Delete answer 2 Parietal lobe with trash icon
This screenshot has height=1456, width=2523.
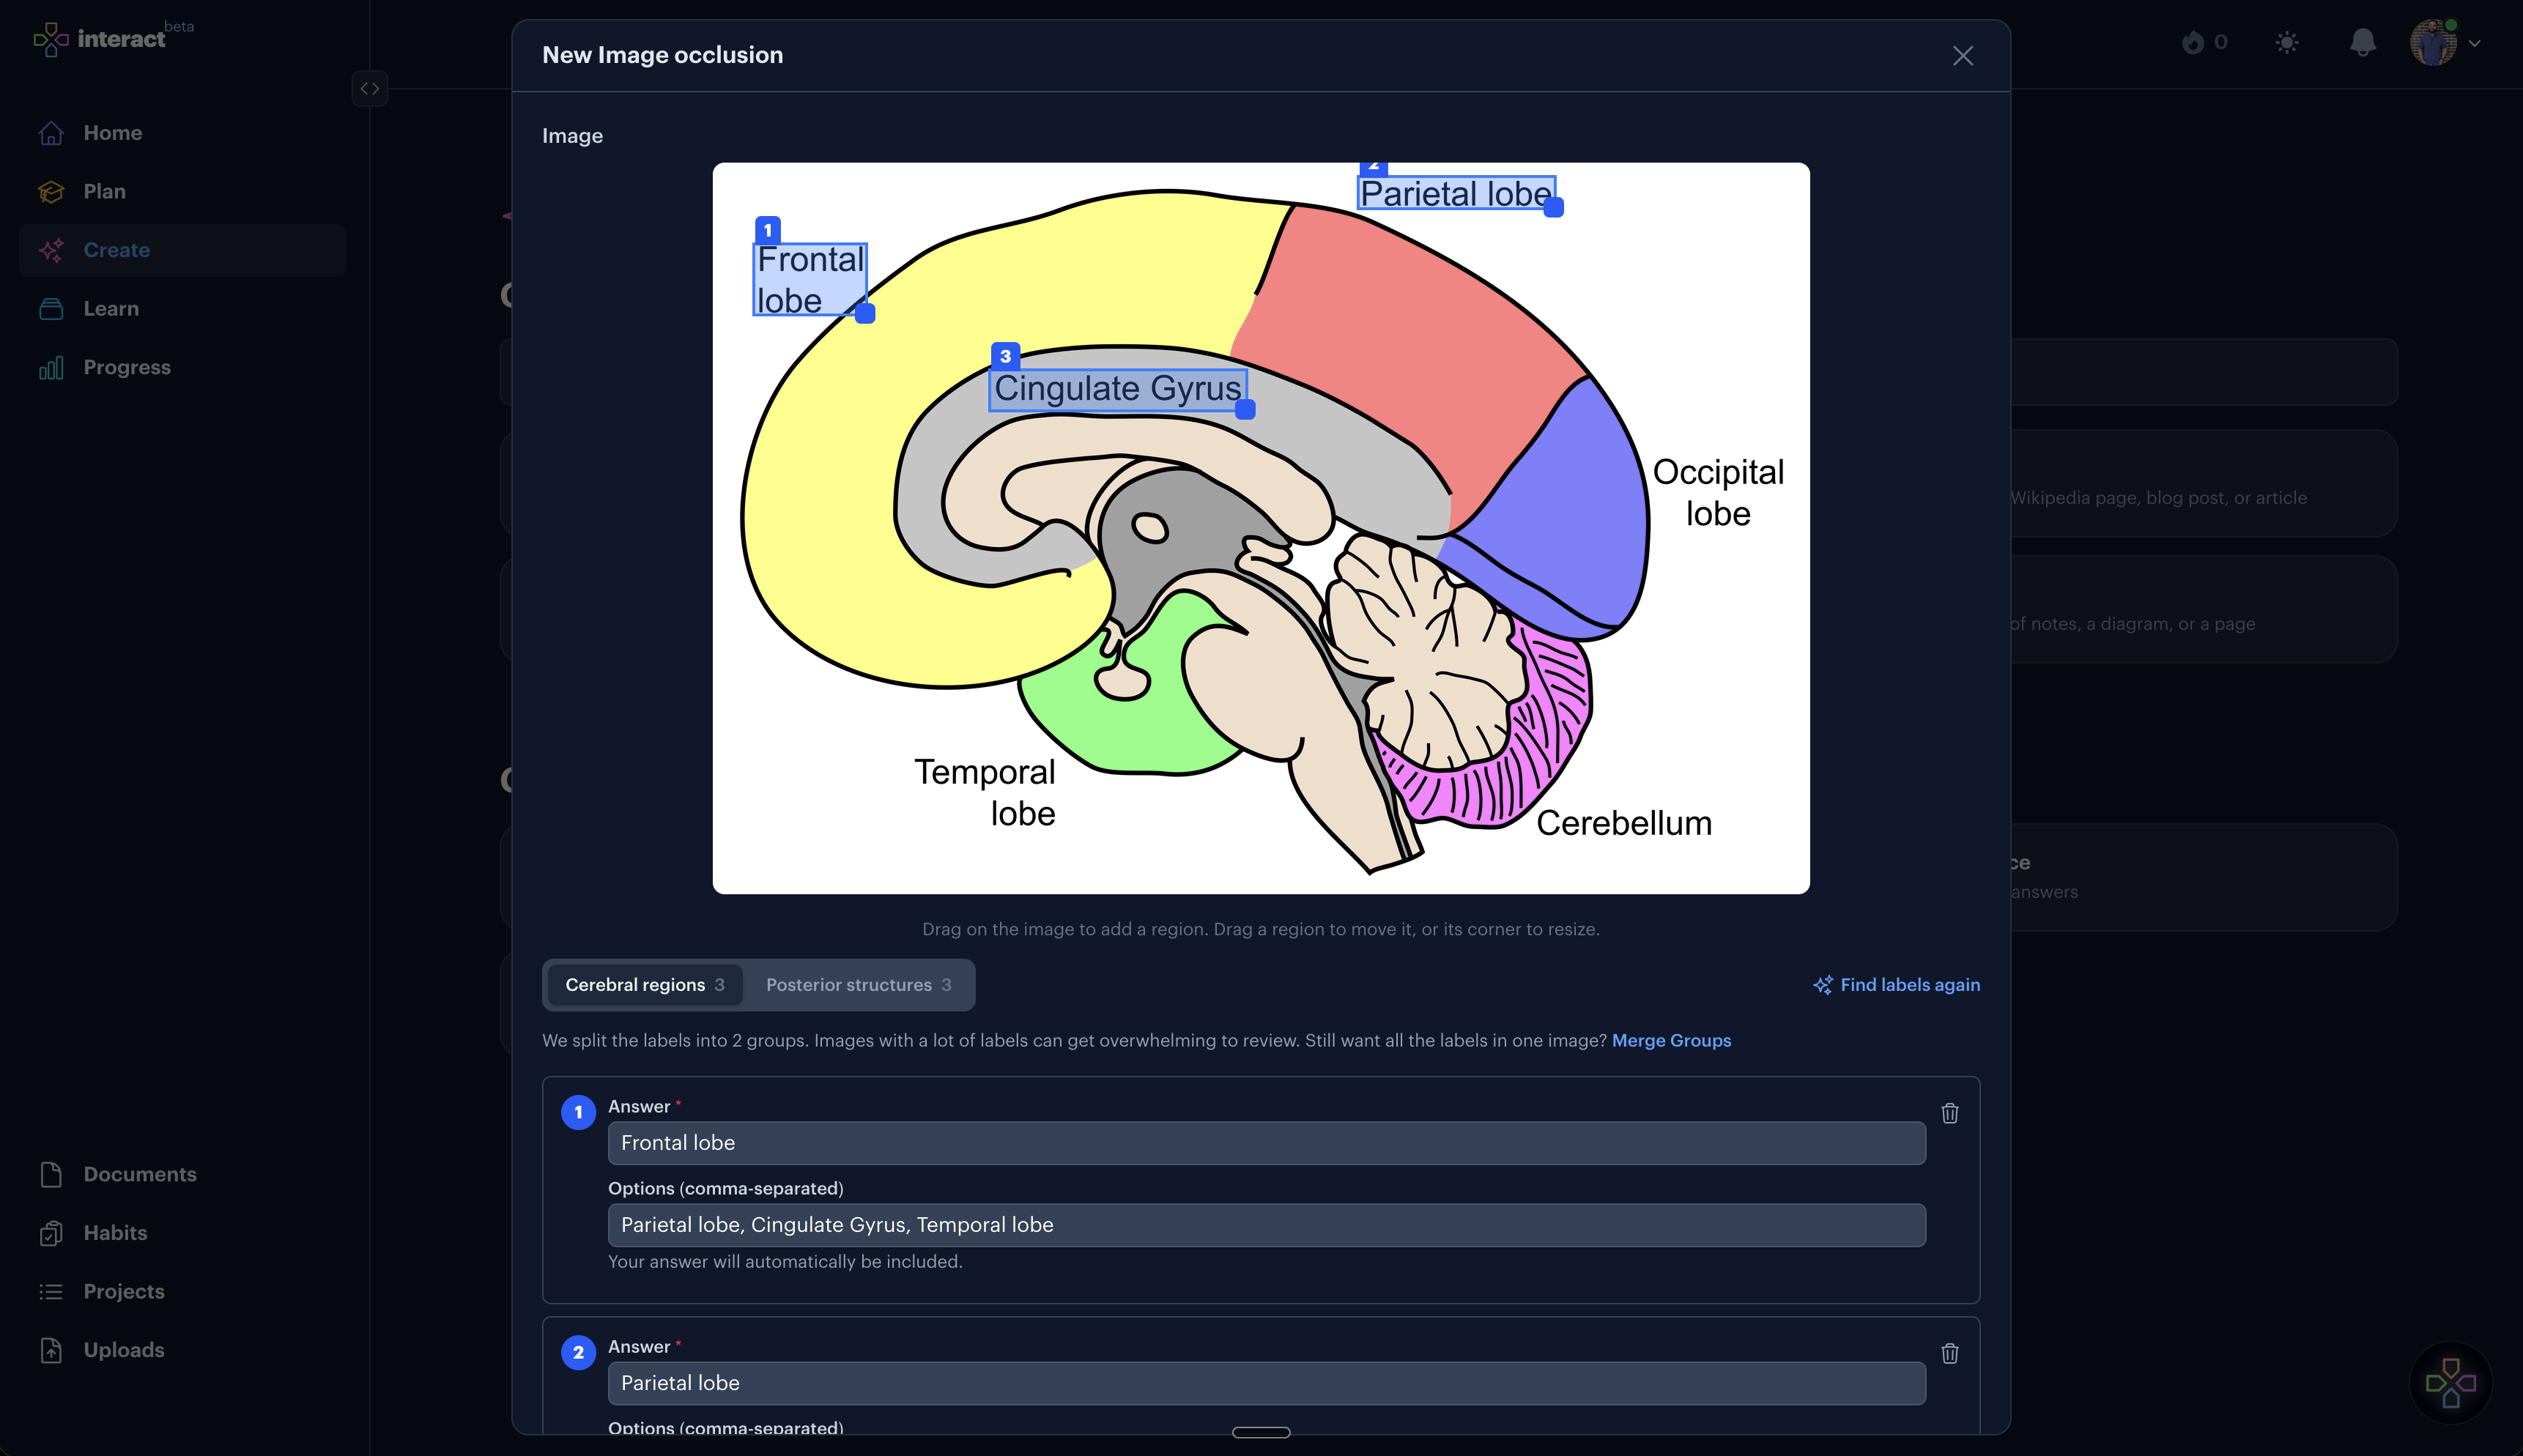coord(1950,1353)
